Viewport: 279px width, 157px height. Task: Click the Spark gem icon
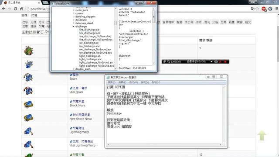click(28, 78)
